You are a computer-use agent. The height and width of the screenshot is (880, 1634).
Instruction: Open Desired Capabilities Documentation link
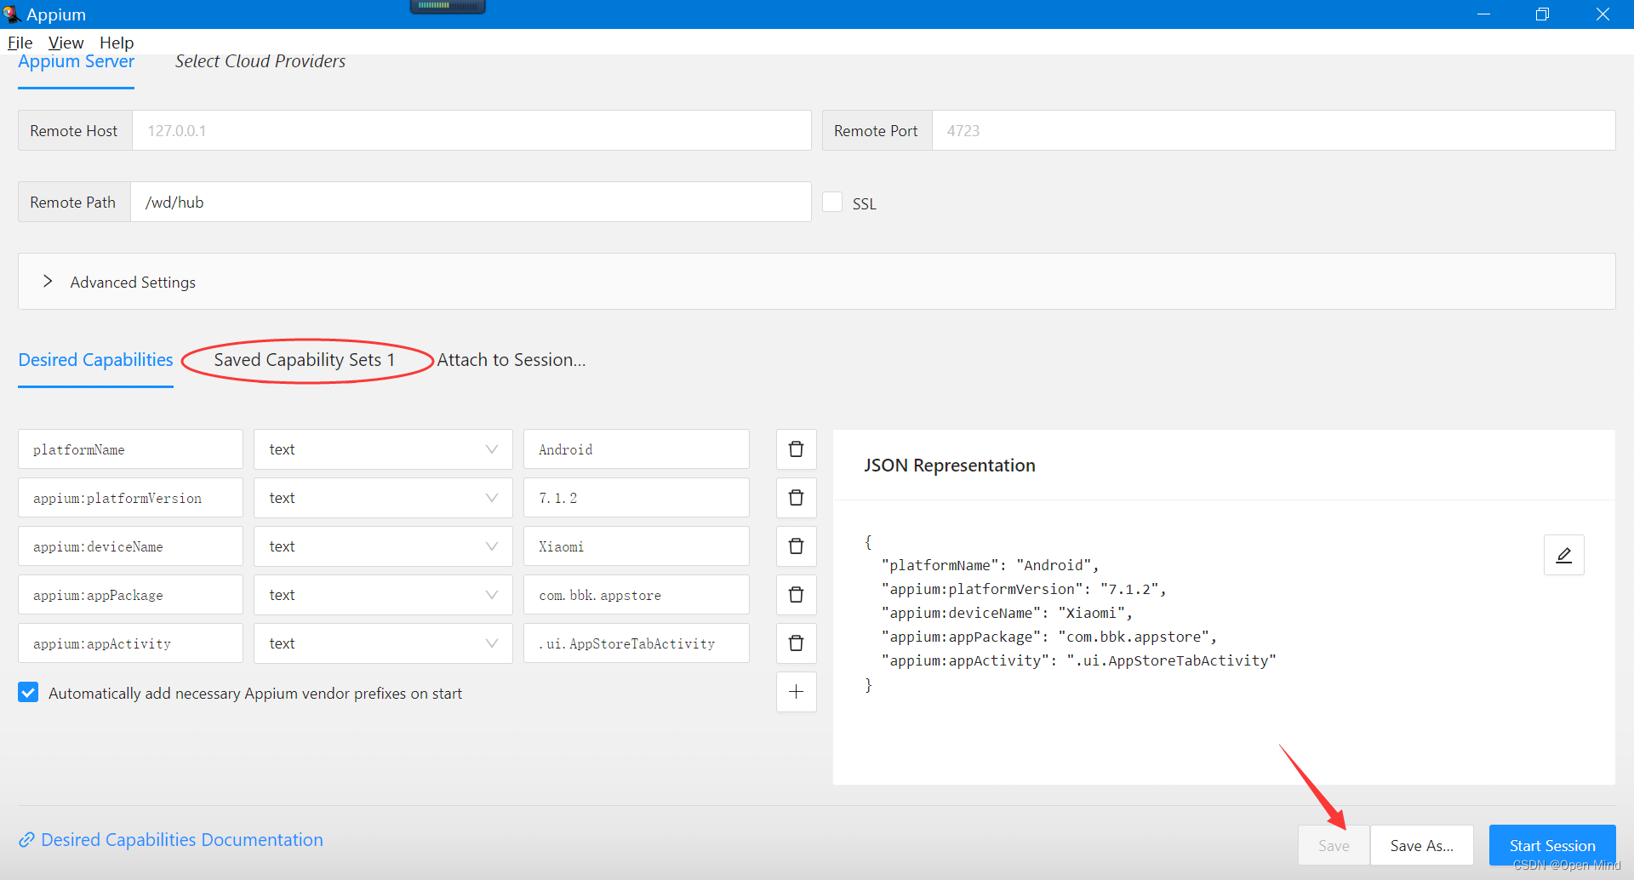click(x=171, y=840)
